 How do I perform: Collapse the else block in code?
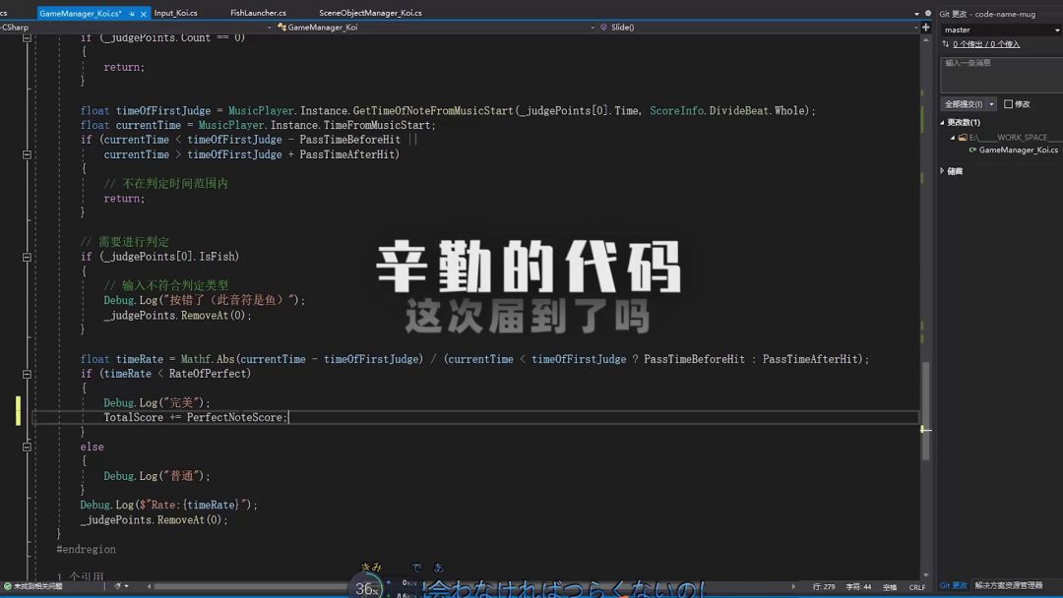pos(27,447)
